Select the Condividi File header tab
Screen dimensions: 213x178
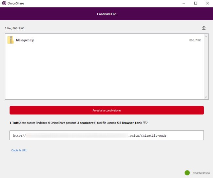click(106, 14)
